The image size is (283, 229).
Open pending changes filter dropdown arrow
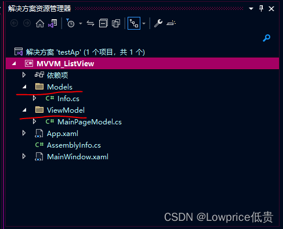point(81,24)
